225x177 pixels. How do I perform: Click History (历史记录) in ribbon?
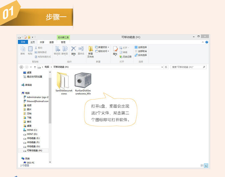(x=126, y=57)
